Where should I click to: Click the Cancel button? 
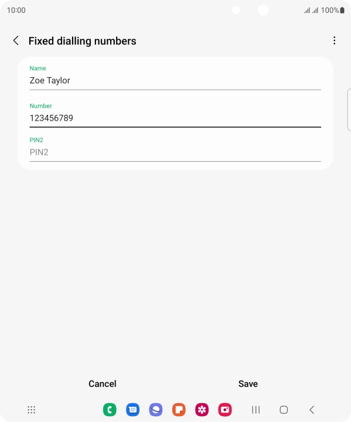pos(103,383)
